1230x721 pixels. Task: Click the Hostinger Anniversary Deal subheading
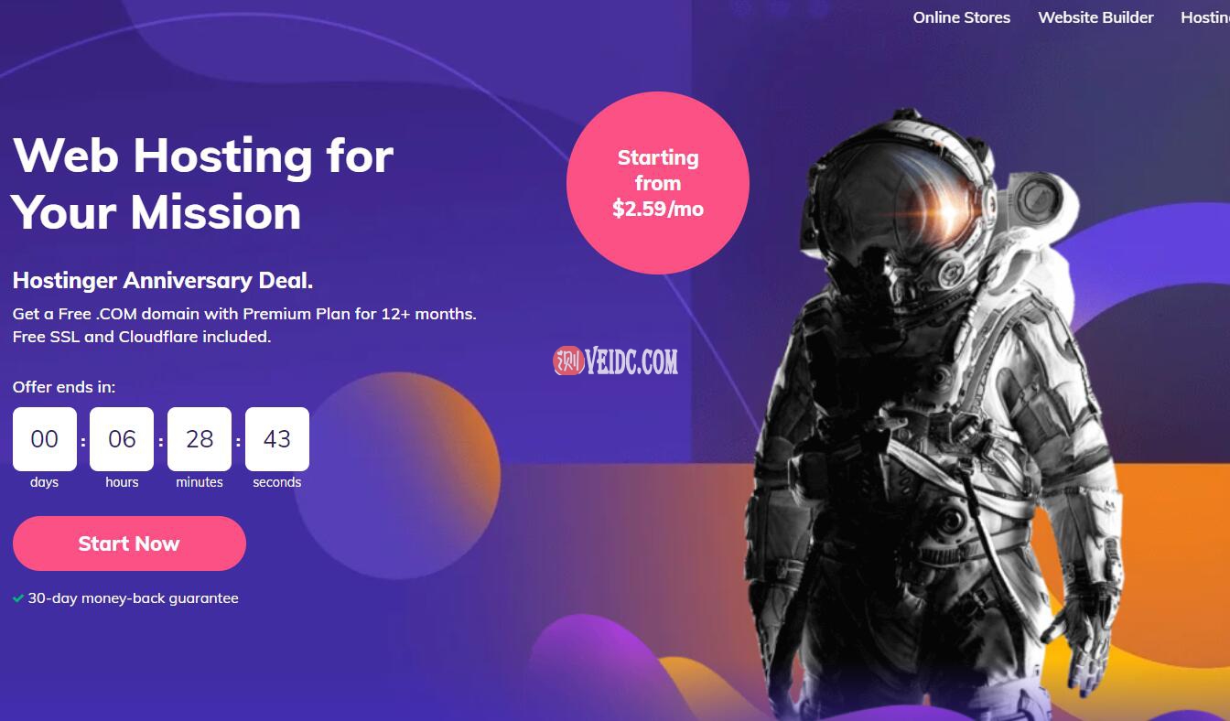click(163, 280)
